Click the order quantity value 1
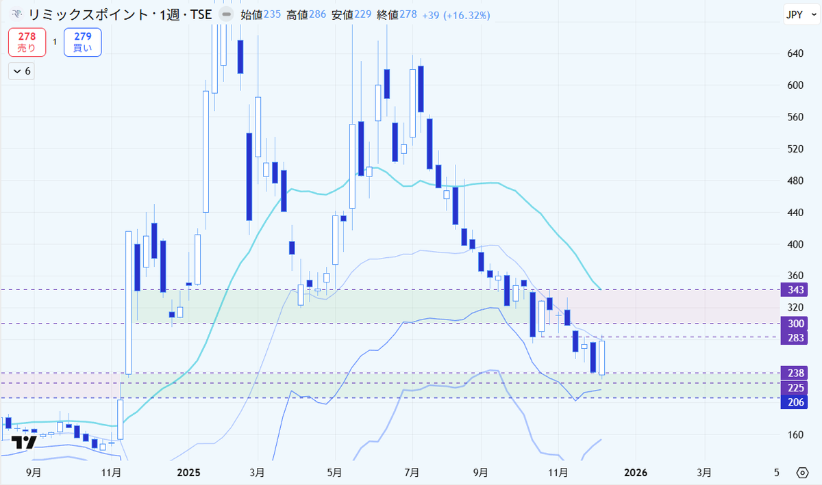This screenshot has height=485, width=822. point(55,42)
